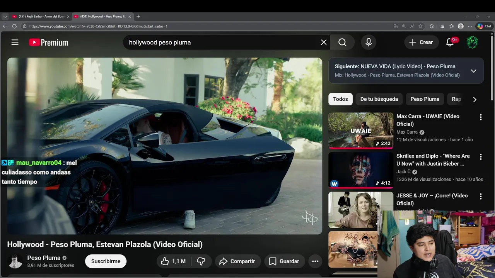
Task: Select the De tu búsqueda chip
Action: pos(379,99)
